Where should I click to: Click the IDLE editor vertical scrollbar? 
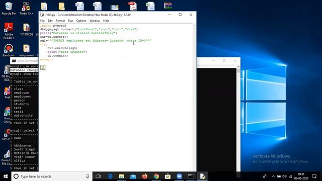point(194,98)
